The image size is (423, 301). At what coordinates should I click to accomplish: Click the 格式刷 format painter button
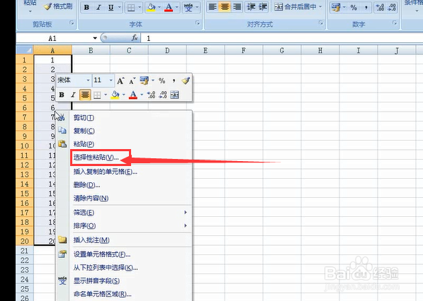pyautogui.click(x=59, y=6)
